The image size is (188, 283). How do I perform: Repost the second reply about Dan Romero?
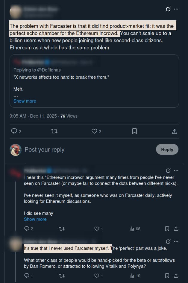pos(62,276)
